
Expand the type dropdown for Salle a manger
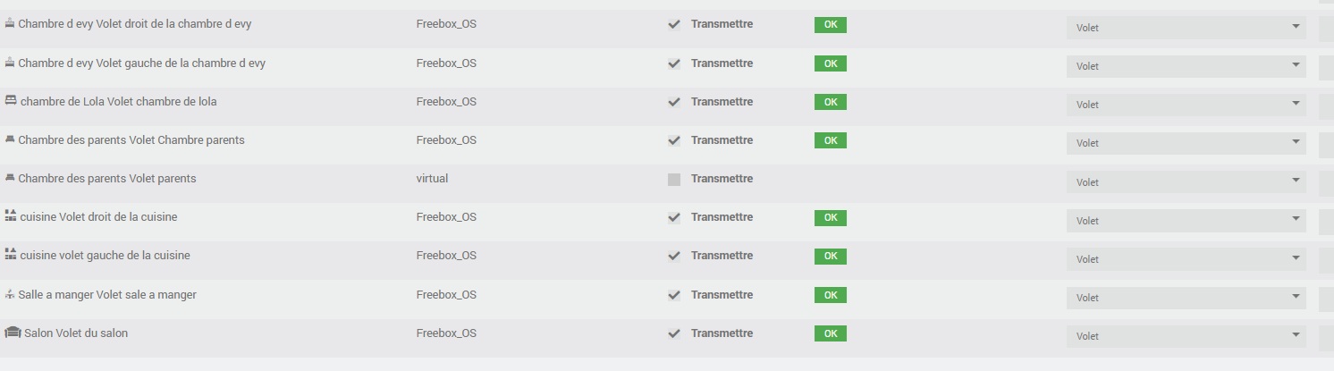(1186, 298)
